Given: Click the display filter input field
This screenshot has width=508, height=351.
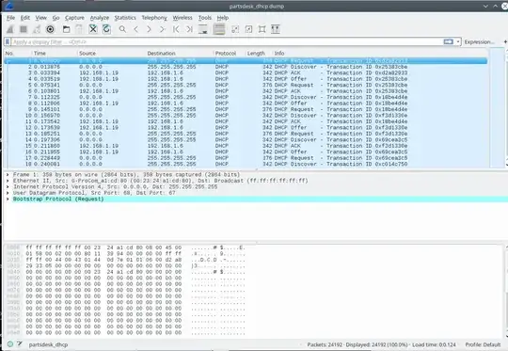Looking at the screenshot, I should pyautogui.click(x=227, y=41).
